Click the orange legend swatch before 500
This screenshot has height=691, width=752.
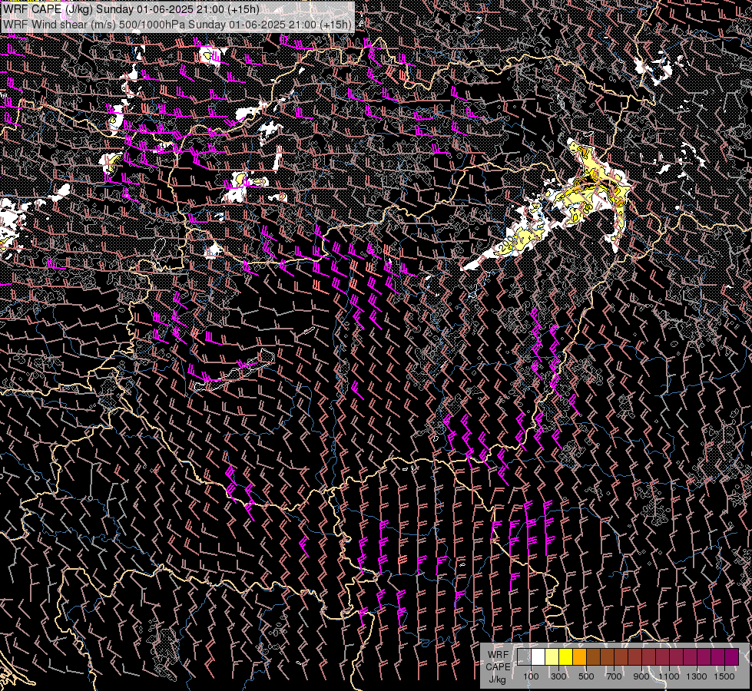[x=579, y=657]
